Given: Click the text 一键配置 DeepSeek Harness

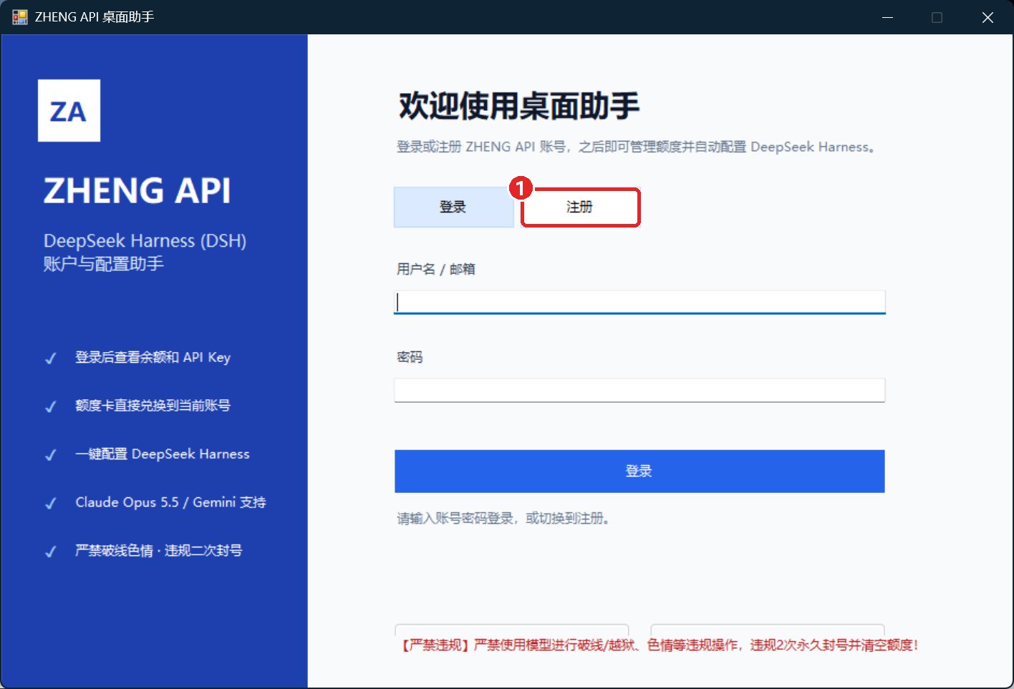Looking at the screenshot, I should click(163, 454).
